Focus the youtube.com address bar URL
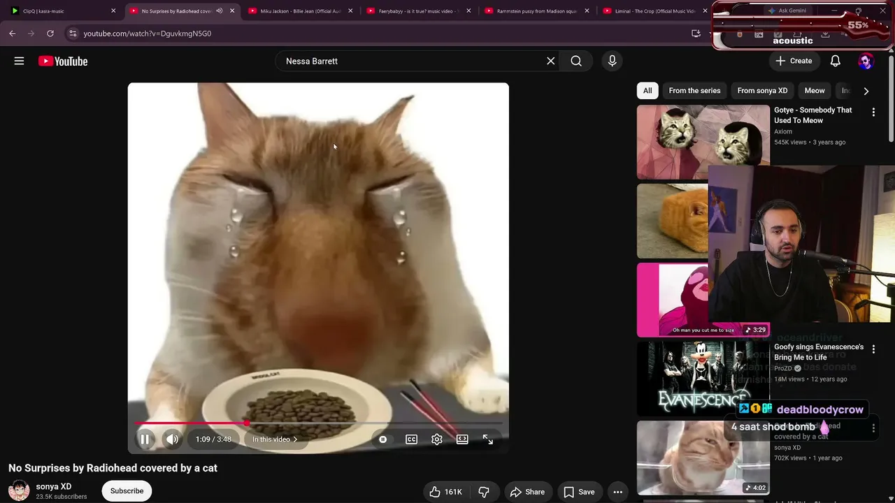The height and width of the screenshot is (503, 895). 148,34
